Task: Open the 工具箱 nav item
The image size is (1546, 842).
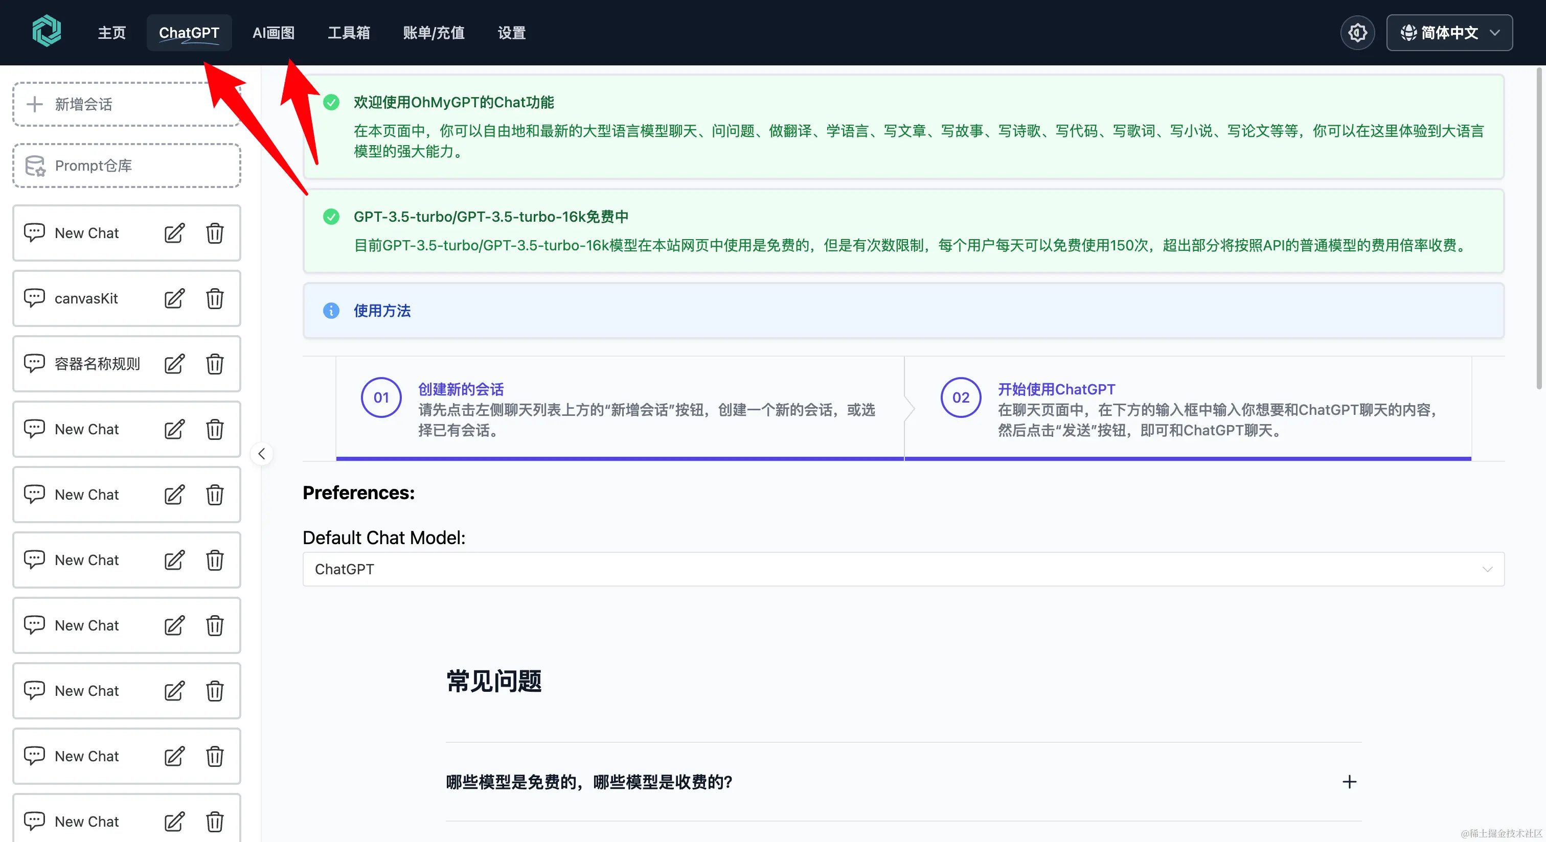Action: click(349, 33)
